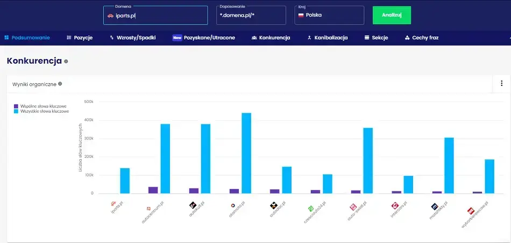Image resolution: width=511 pixels, height=243 pixels.
Task: Focus the Domena input field
Action: click(x=155, y=16)
